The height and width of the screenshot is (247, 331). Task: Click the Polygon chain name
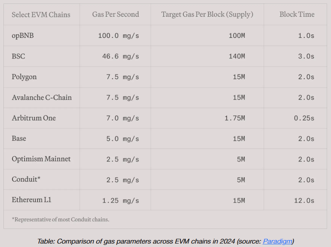24,77
